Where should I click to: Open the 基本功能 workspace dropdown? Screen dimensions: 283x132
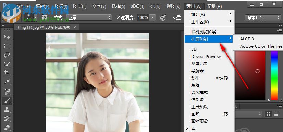(x=262, y=18)
